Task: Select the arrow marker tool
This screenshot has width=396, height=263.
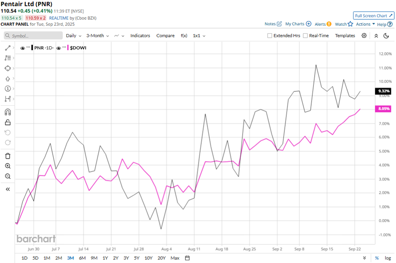Action: click(x=8, y=79)
